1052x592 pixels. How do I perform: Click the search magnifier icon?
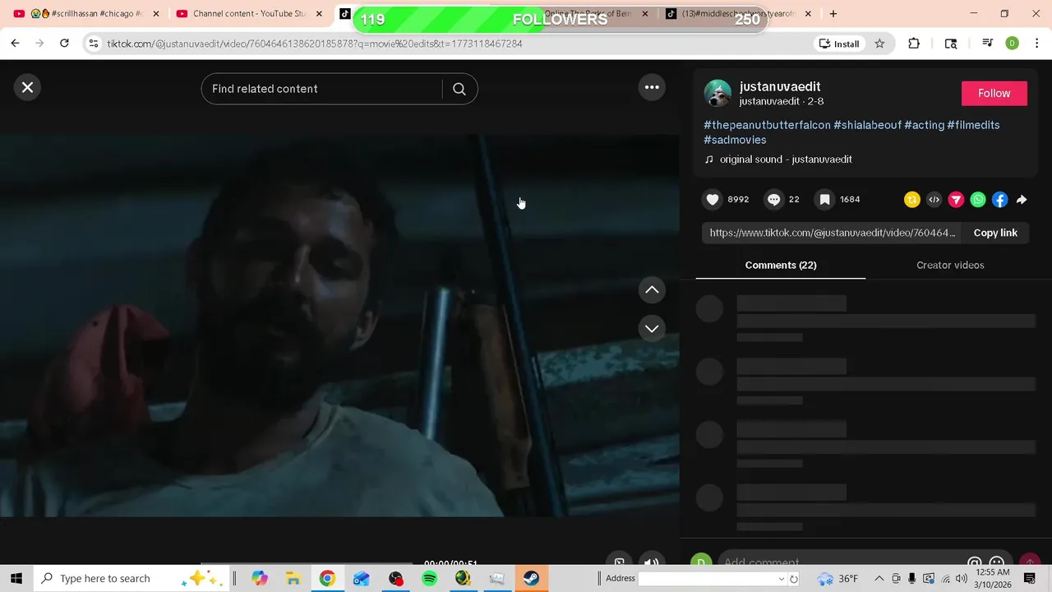click(x=459, y=89)
